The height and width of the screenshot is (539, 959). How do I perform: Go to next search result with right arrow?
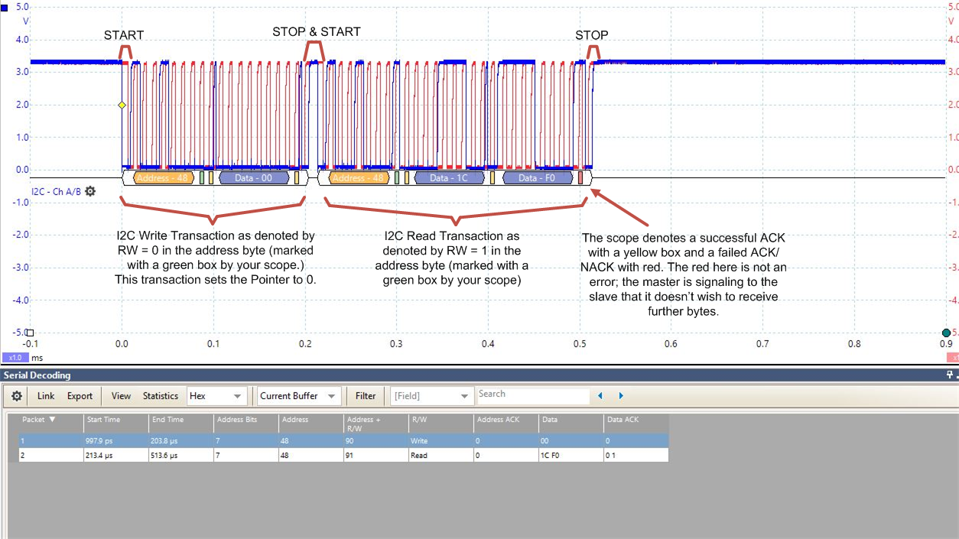point(620,396)
